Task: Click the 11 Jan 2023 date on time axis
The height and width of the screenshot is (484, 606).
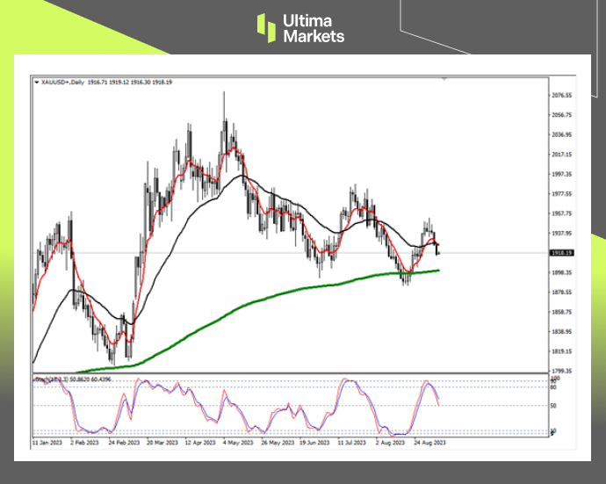Action: 48,444
